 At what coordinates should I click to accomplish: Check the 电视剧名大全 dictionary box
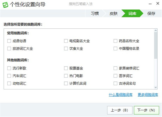point(66,41)
